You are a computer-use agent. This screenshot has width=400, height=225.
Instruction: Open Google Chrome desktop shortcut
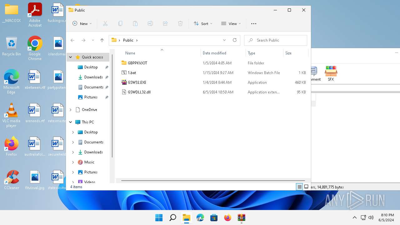click(x=35, y=48)
